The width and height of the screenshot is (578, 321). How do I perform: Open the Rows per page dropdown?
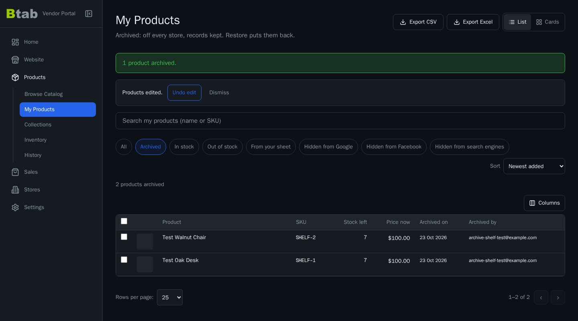click(x=170, y=297)
